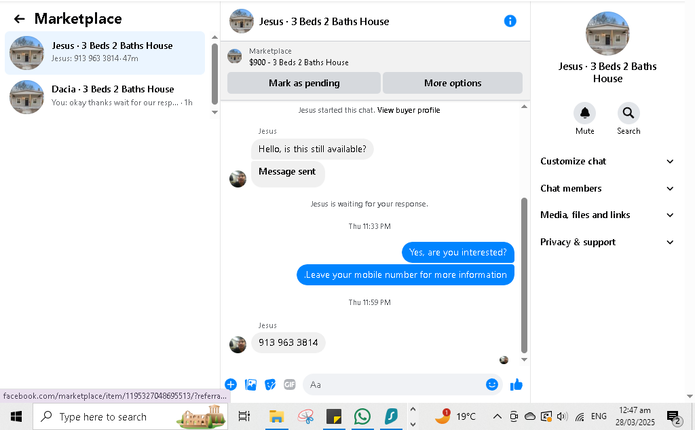The image size is (695, 430).
Task: Click taskbar overflow up arrow near weather
Action: click(413, 409)
